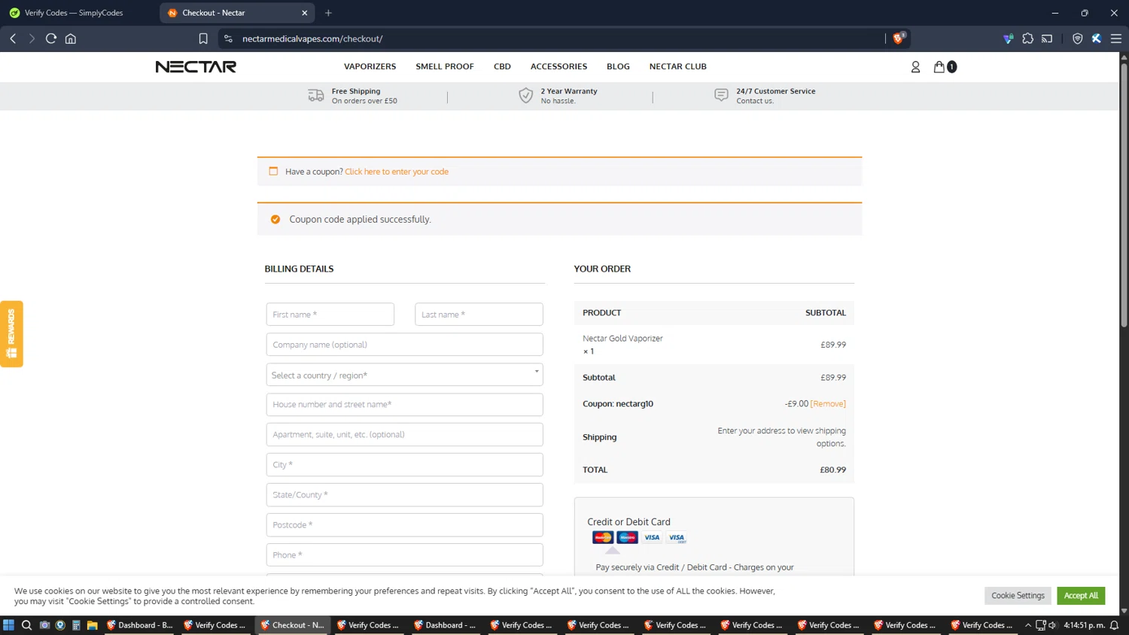Click the free shipping truck icon
Image resolution: width=1129 pixels, height=635 pixels.
click(x=316, y=96)
